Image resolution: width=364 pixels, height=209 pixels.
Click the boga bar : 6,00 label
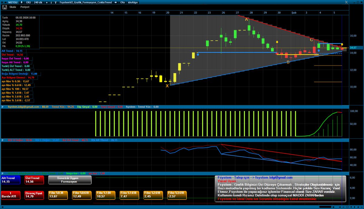click(x=76, y=174)
